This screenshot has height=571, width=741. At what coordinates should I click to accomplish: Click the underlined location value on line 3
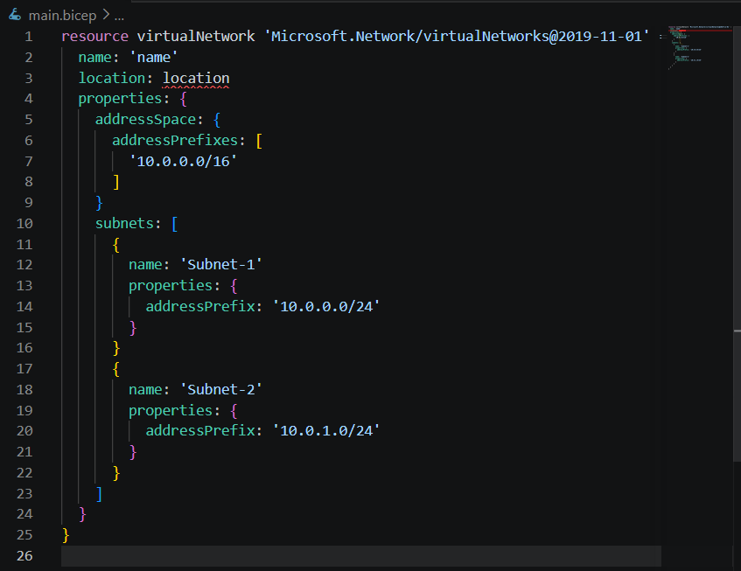(x=196, y=78)
